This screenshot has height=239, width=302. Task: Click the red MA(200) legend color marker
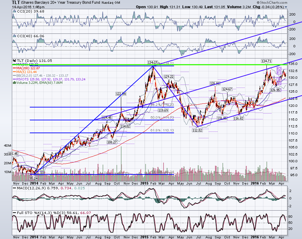pos(14,68)
